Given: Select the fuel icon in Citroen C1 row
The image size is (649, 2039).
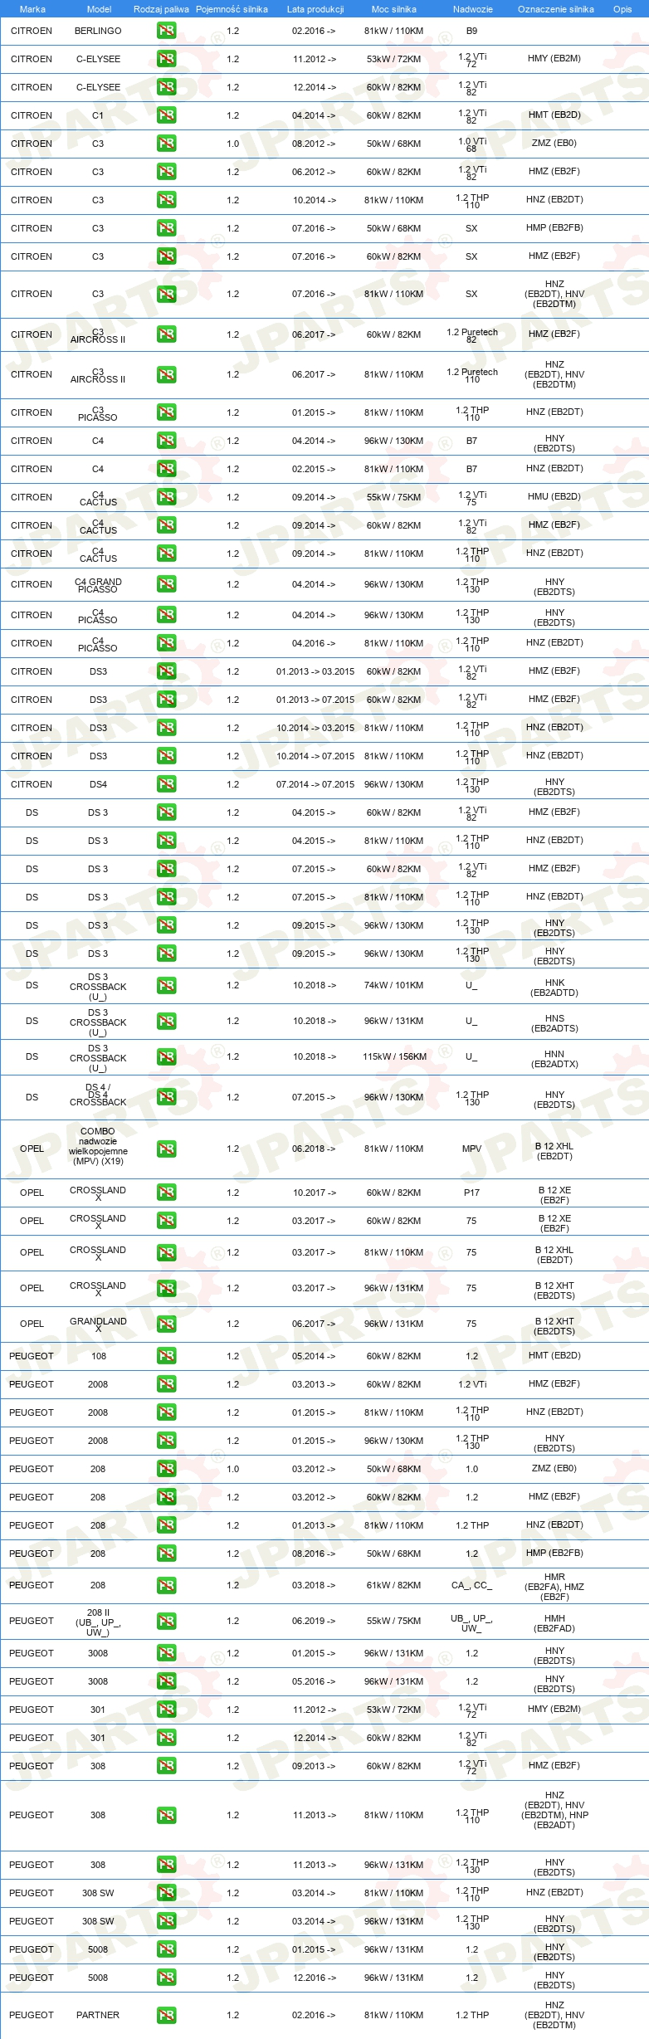Looking at the screenshot, I should click(166, 115).
